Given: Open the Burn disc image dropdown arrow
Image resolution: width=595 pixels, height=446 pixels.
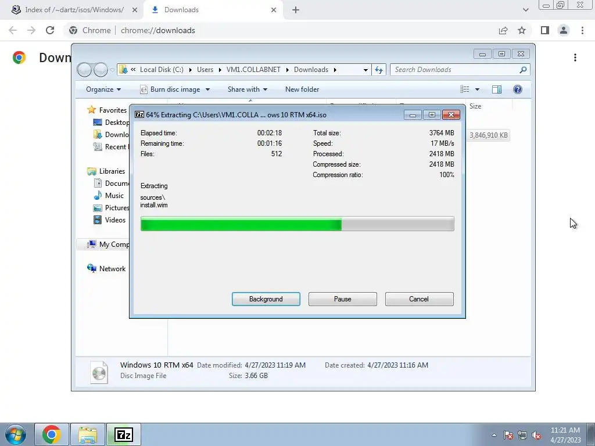Looking at the screenshot, I should [x=207, y=89].
